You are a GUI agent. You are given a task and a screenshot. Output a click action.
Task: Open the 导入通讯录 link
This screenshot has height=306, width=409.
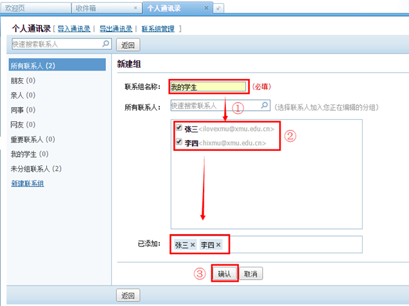point(74,29)
